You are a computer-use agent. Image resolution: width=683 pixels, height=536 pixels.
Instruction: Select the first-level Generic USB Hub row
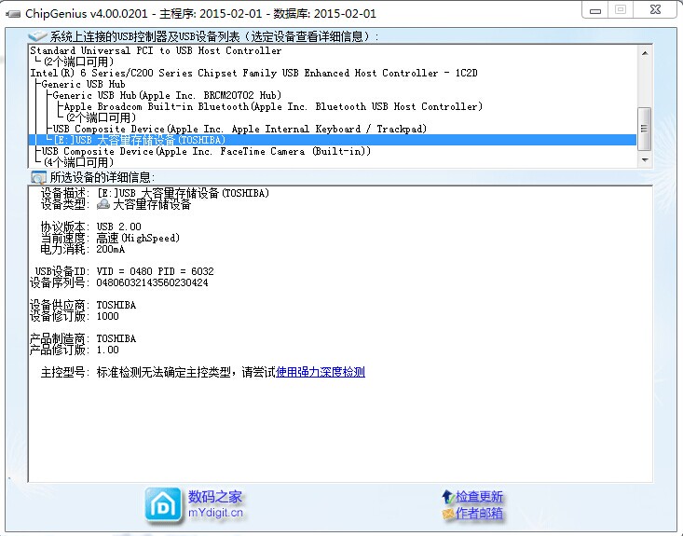[x=83, y=84]
